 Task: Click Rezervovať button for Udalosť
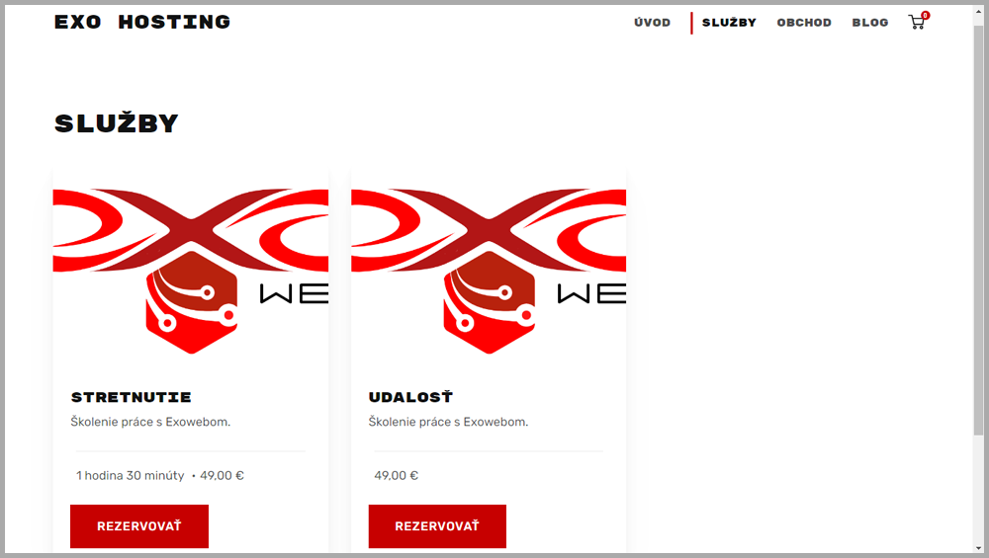(x=437, y=525)
